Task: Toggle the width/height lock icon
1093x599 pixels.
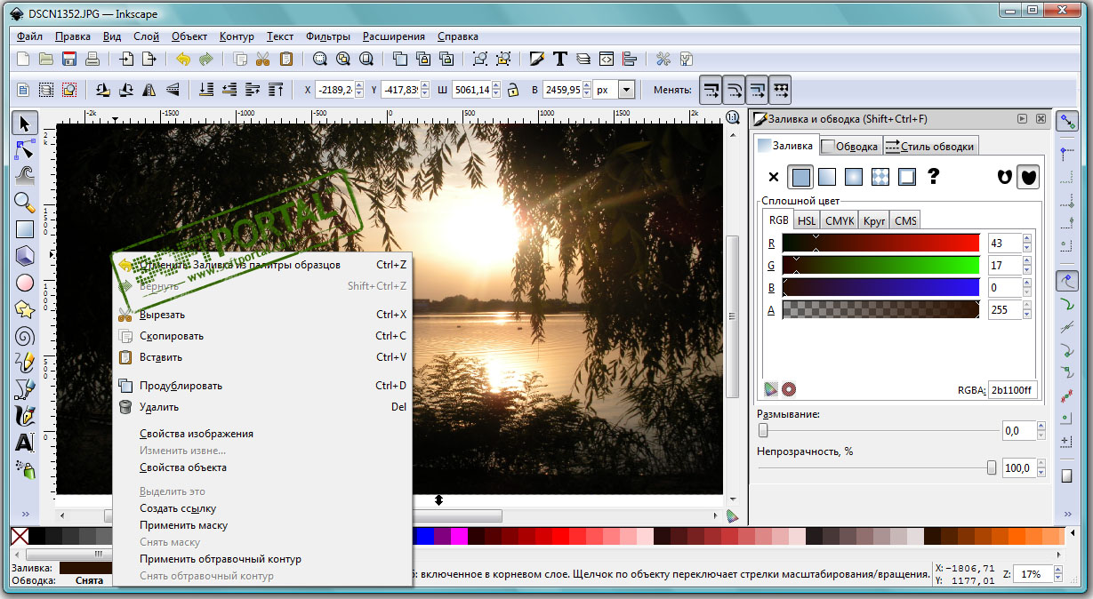Action: pos(512,90)
